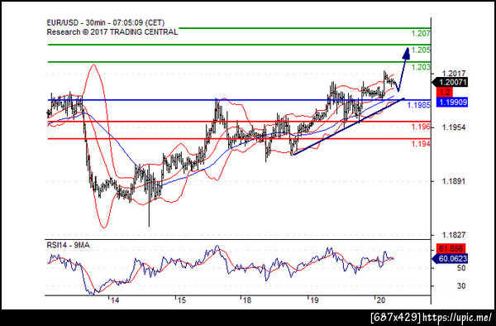Click the blue 60.0623 RSI value tag
The height and width of the screenshot is (326, 496).
click(x=450, y=259)
